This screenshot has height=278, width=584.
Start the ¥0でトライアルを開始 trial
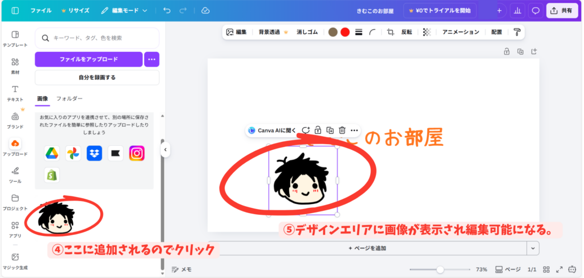tap(440, 10)
